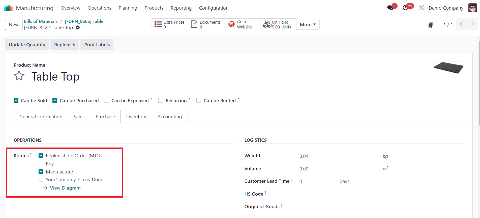Click the Recurring help question mark
Viewport: 480px width, 218px height.
click(x=189, y=99)
